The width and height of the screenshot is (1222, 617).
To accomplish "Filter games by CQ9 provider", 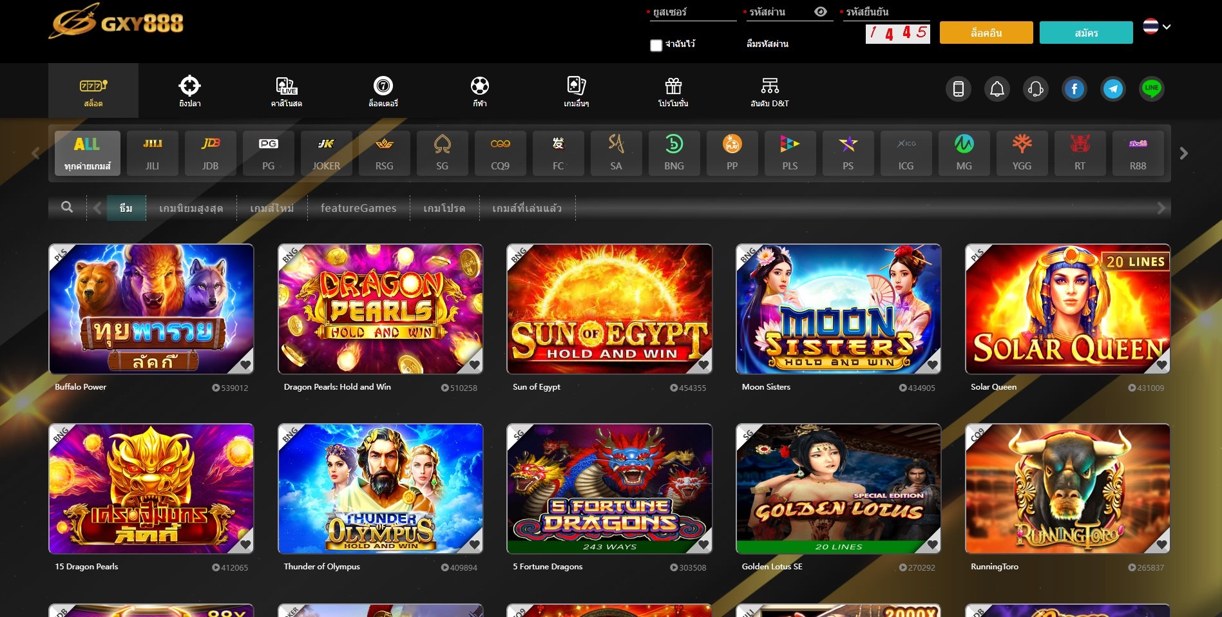I will pyautogui.click(x=501, y=153).
